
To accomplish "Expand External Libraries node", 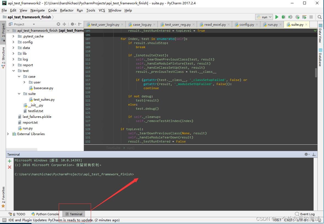I will click(8, 134).
